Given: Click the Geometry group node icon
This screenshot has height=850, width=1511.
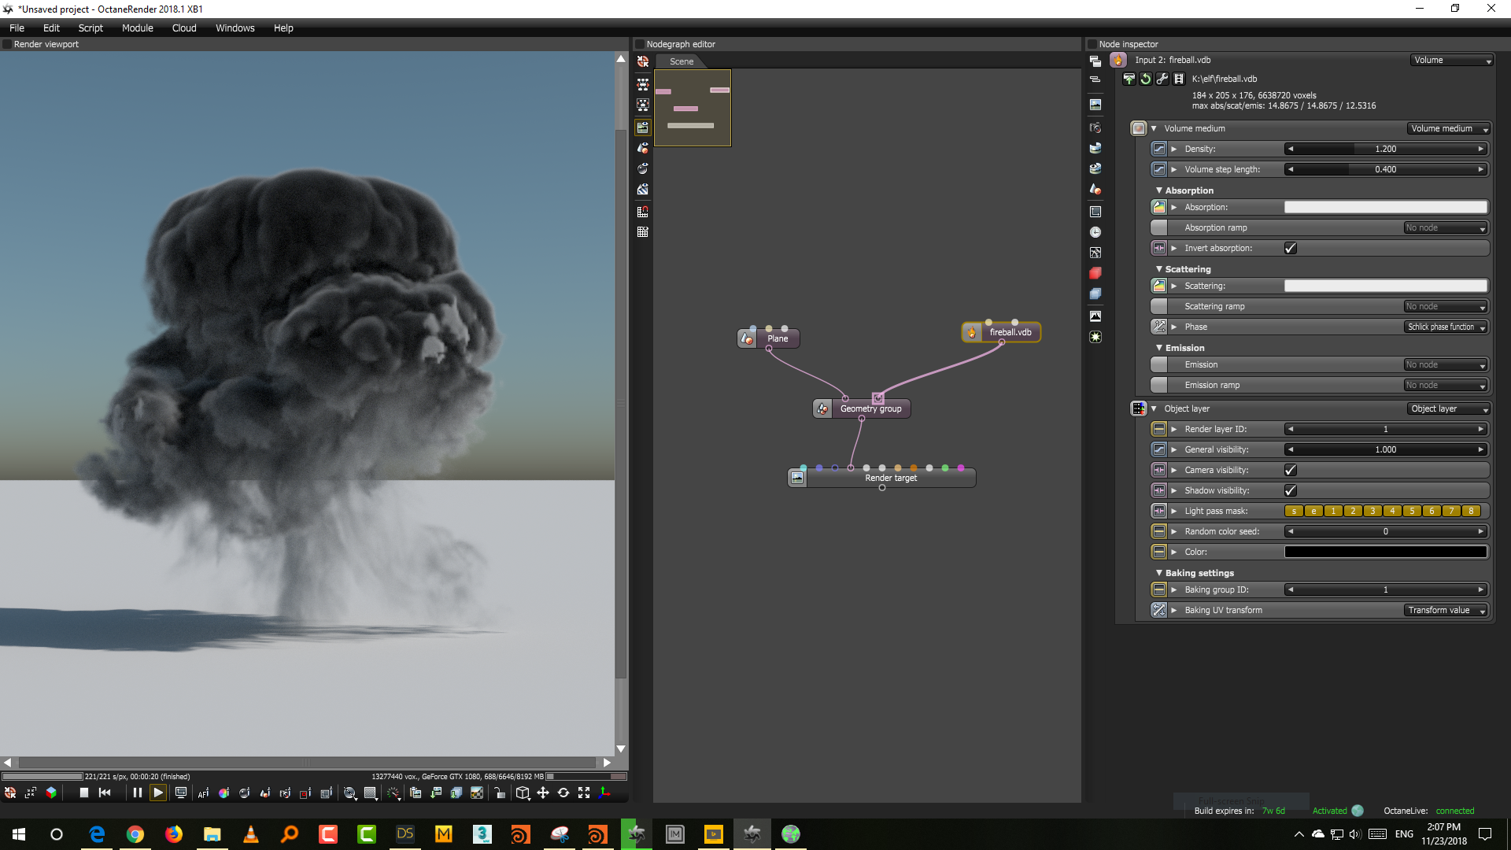Looking at the screenshot, I should pos(822,408).
